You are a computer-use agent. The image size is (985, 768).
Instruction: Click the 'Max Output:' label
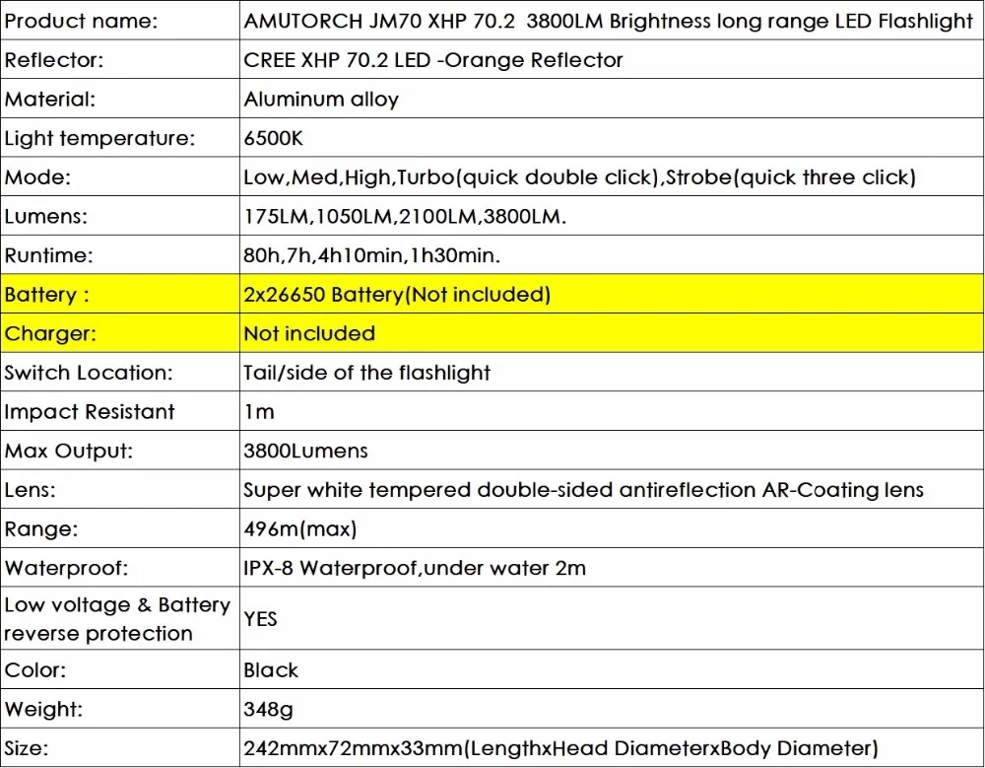click(x=69, y=451)
